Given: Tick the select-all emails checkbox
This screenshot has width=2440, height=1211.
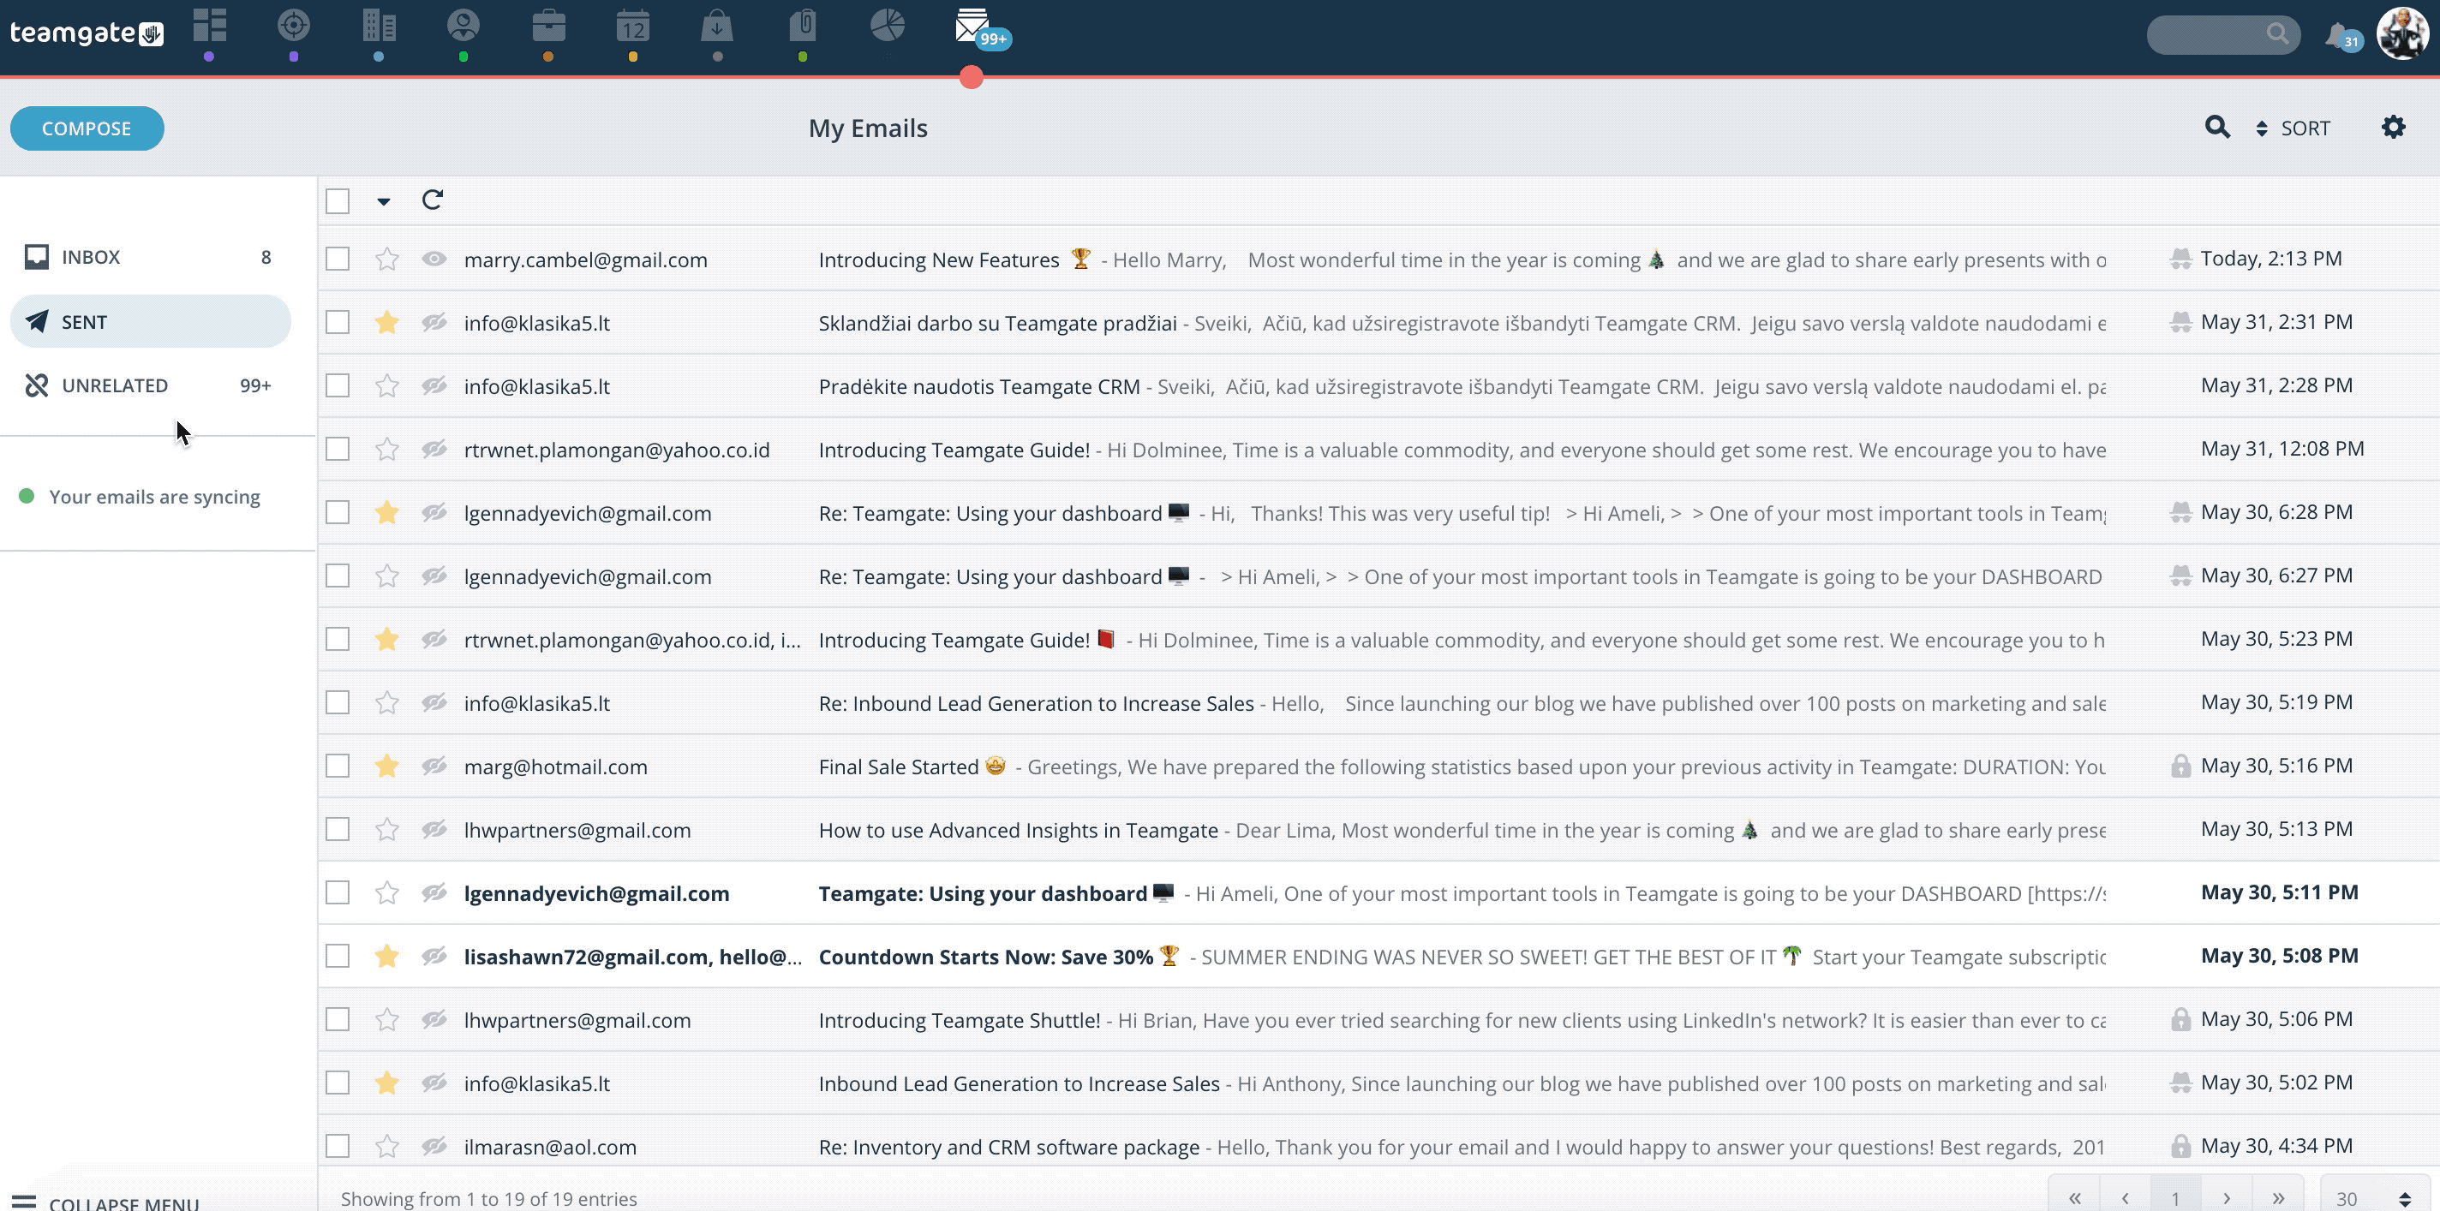Looking at the screenshot, I should coord(338,200).
